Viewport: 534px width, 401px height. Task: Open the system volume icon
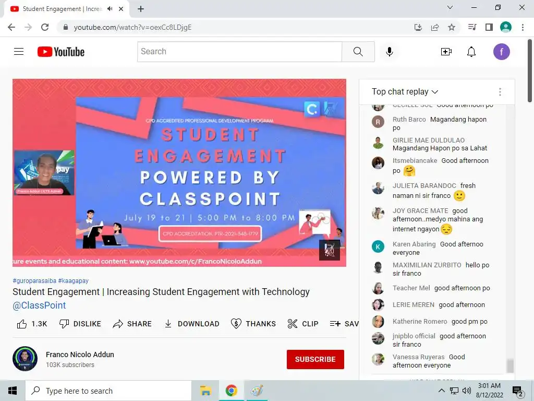tap(466, 391)
